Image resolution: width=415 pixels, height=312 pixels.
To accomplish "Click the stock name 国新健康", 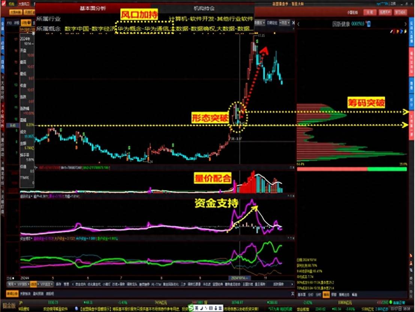I will [341, 24].
